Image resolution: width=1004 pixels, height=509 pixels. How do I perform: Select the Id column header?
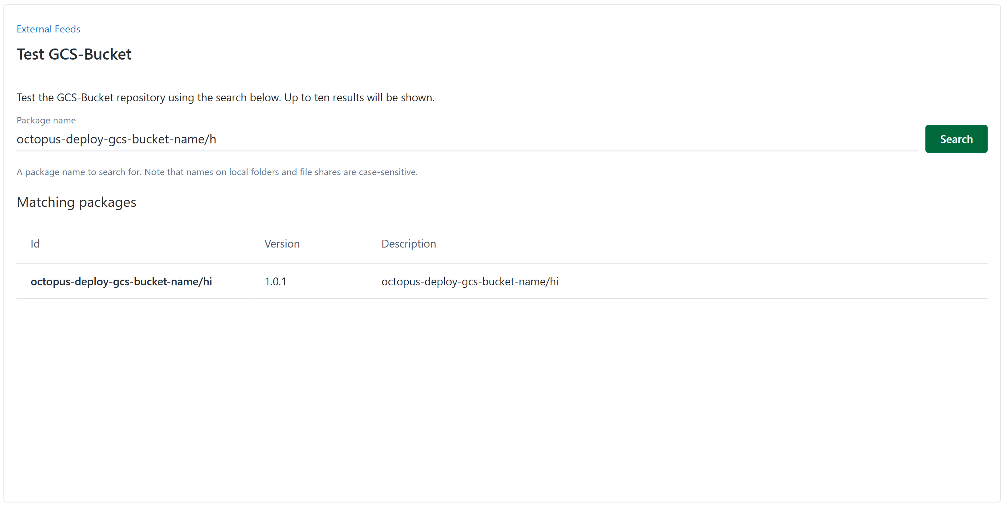pyautogui.click(x=35, y=244)
